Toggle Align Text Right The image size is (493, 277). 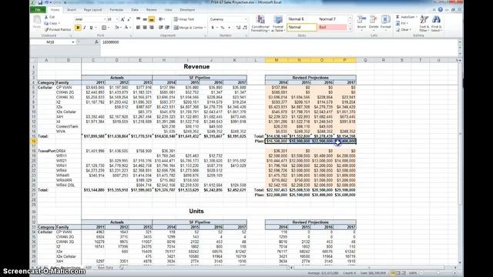[152, 28]
